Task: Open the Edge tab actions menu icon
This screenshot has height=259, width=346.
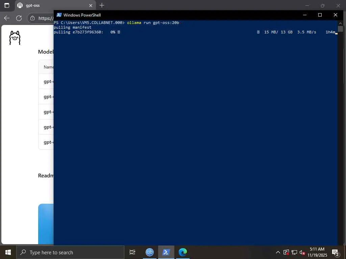Action: [7, 5]
